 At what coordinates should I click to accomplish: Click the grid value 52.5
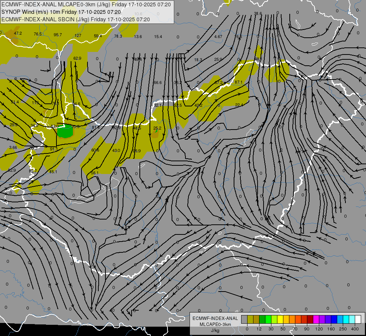(178, 105)
